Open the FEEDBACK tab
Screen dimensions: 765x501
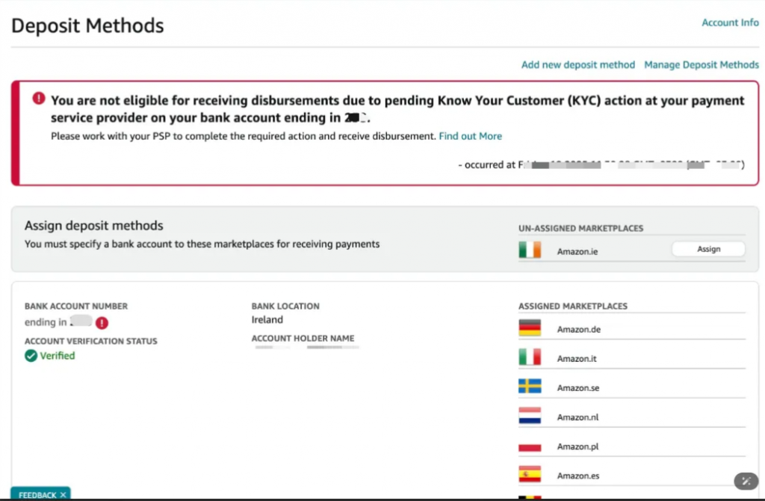click(37, 495)
